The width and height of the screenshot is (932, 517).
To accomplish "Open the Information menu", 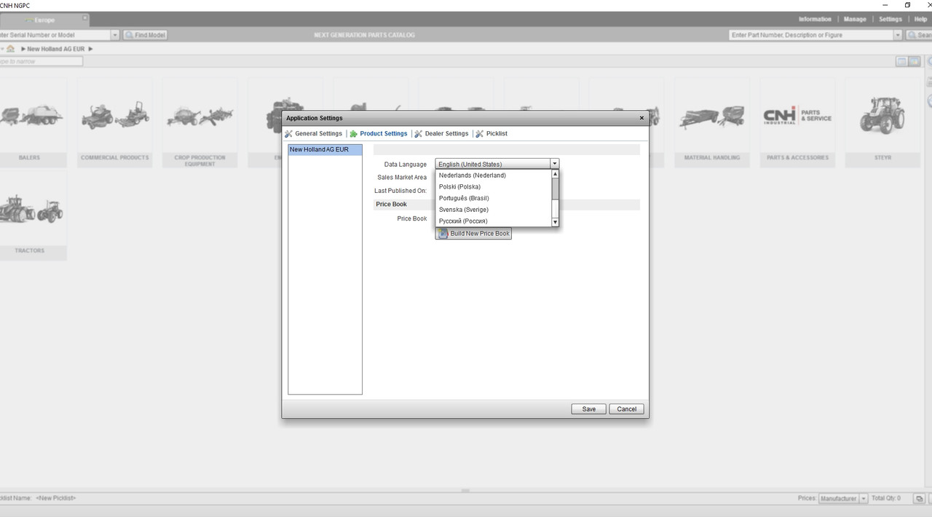I will (815, 20).
